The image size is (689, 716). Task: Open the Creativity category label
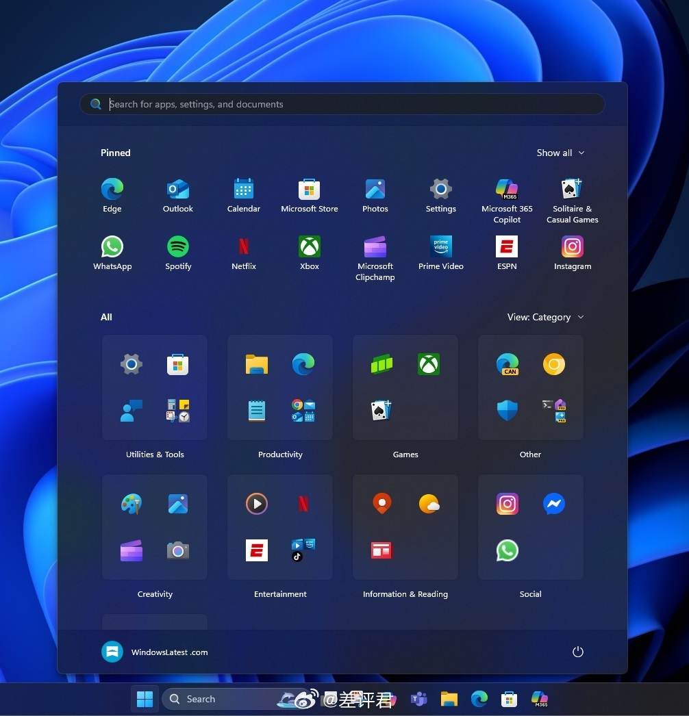click(x=155, y=594)
